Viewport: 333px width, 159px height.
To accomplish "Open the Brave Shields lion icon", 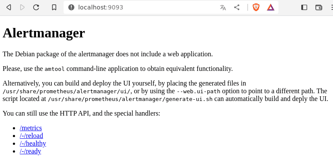I will [x=256, y=7].
